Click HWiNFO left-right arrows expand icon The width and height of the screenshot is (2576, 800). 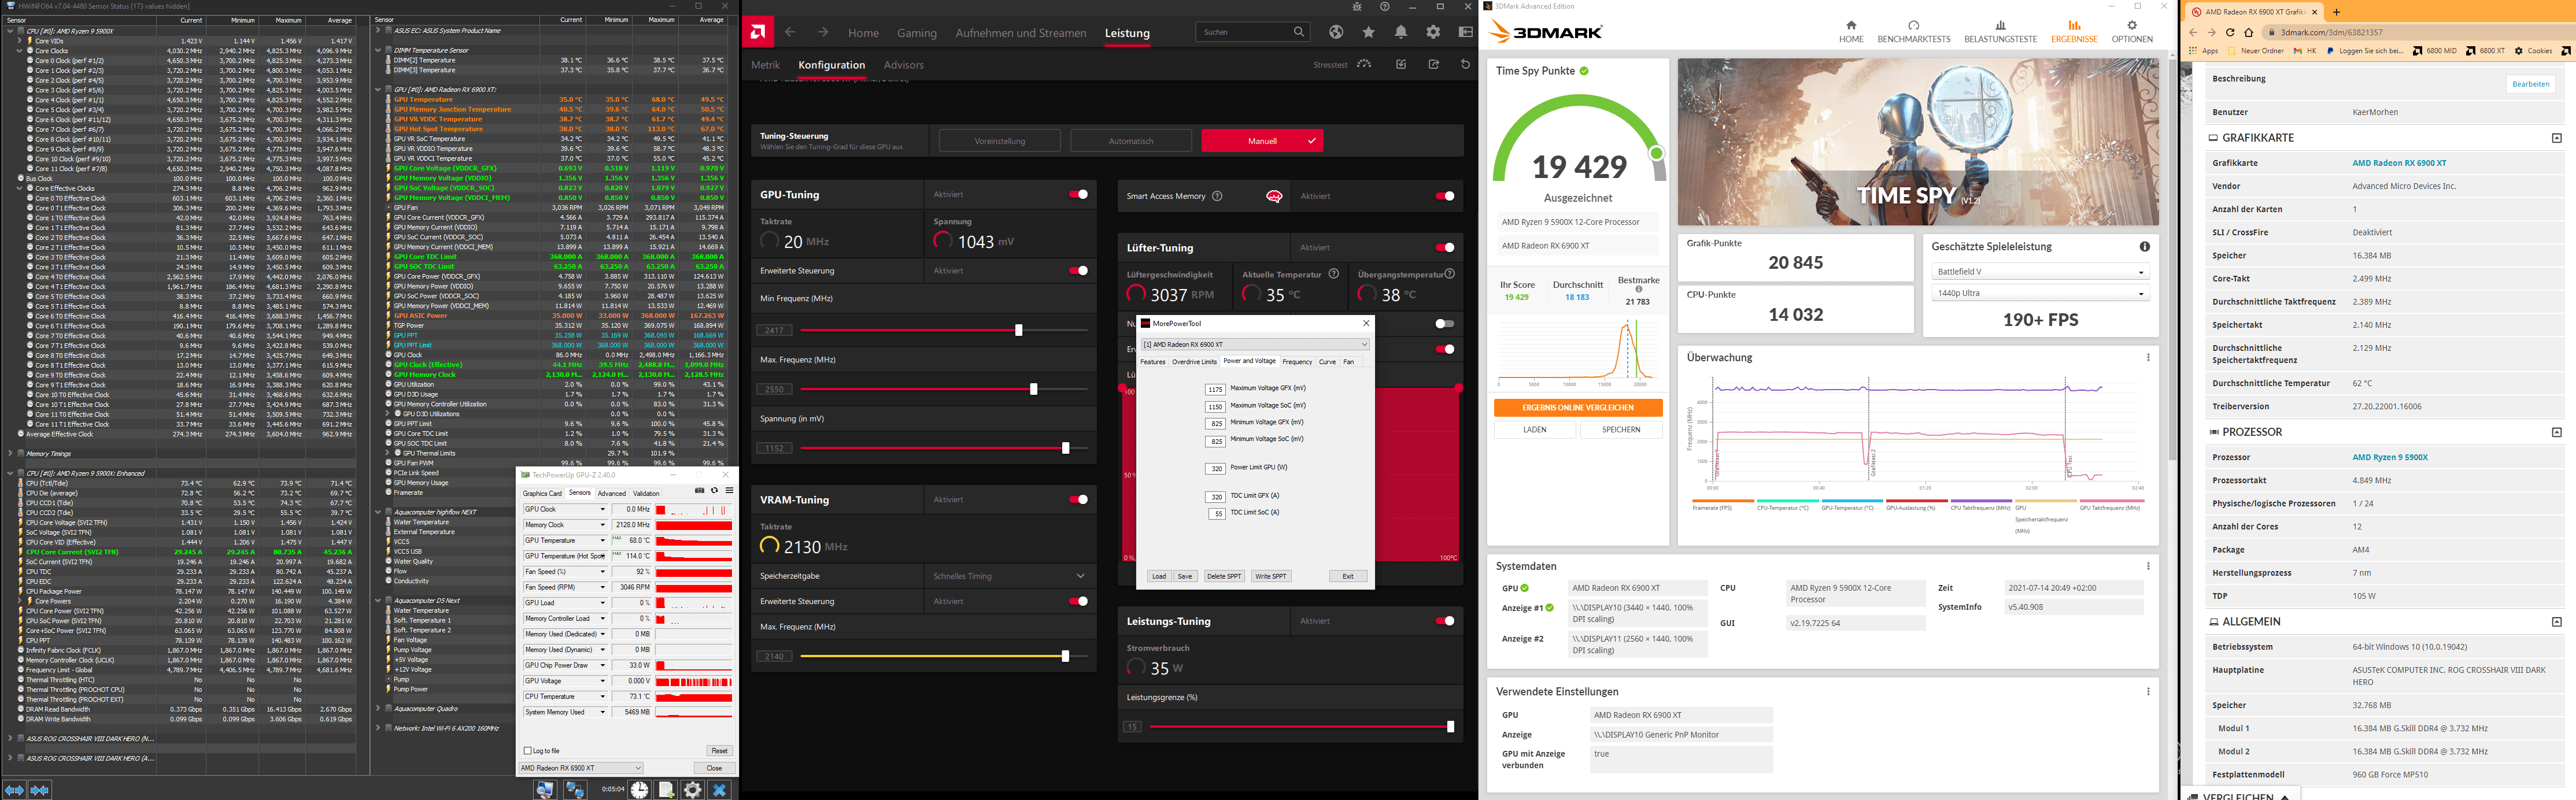[14, 790]
